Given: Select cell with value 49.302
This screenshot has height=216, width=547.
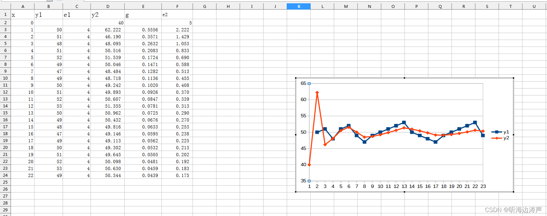Looking at the screenshot, I should (108, 148).
